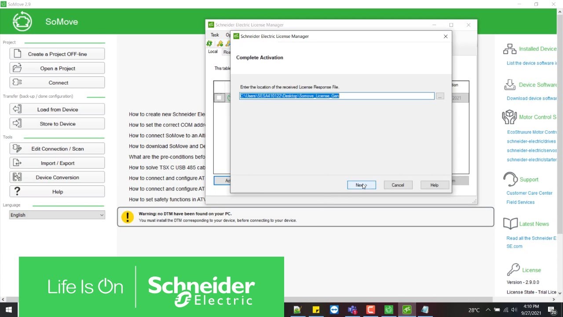Click the activate license icon in License Manager toolbar
The height and width of the screenshot is (317, 563).
220,43
